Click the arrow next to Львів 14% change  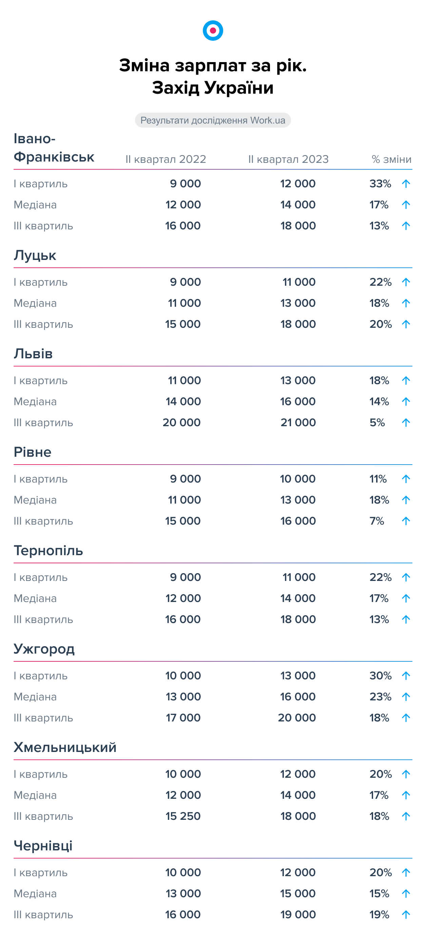coord(406,401)
